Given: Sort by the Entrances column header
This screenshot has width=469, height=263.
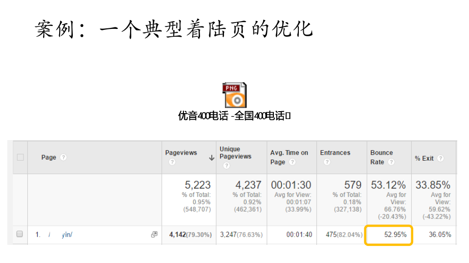Looking at the screenshot, I should tap(335, 153).
